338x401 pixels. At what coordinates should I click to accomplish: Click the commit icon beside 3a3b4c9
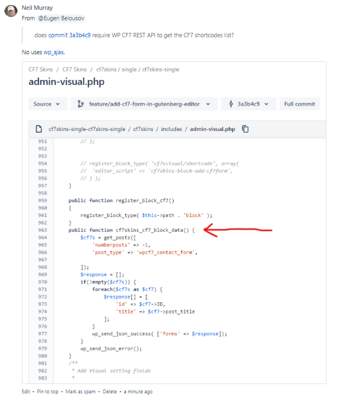point(231,104)
